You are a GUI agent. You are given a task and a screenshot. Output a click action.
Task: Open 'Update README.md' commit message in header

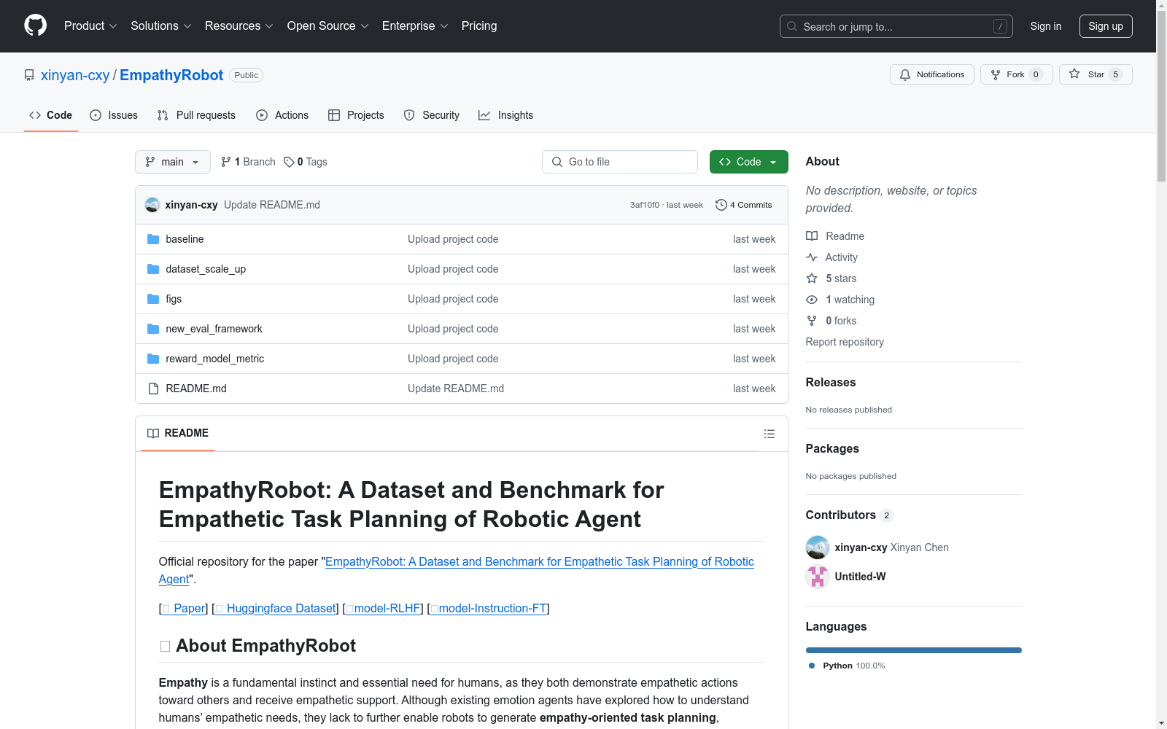pyautogui.click(x=272, y=205)
